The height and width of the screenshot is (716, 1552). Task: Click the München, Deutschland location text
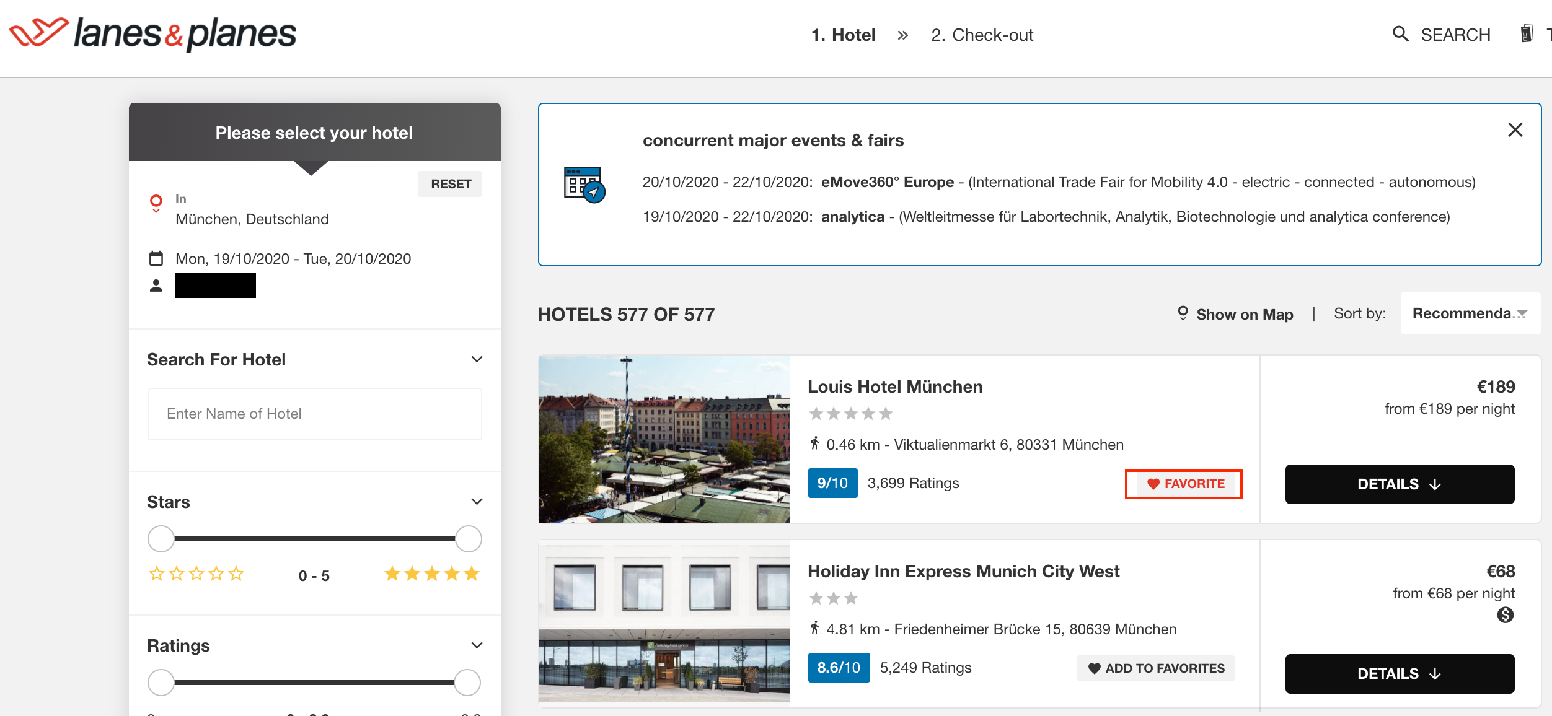click(x=252, y=219)
